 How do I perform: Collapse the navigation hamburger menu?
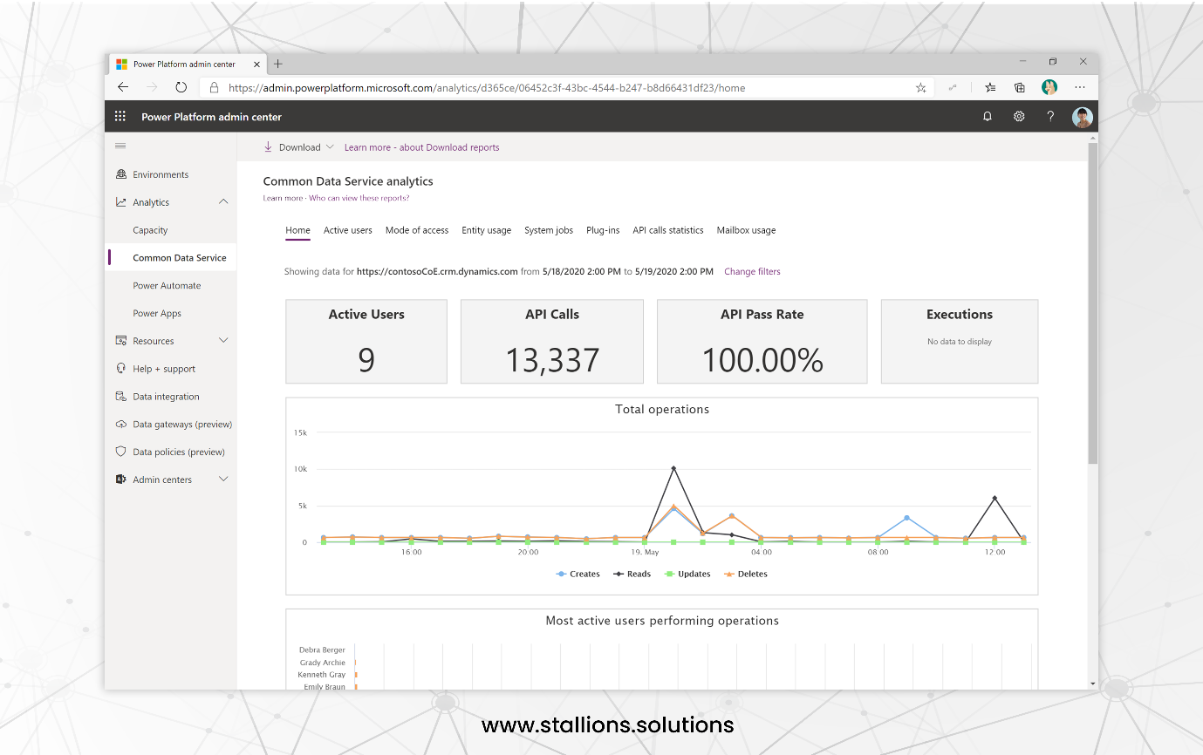(120, 146)
